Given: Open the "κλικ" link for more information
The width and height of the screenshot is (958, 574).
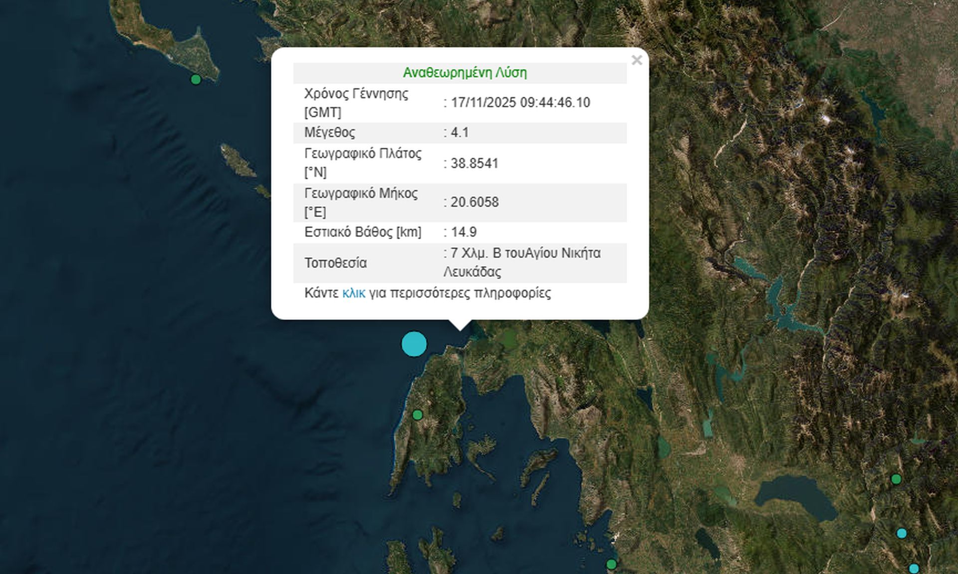Looking at the screenshot, I should [x=353, y=293].
